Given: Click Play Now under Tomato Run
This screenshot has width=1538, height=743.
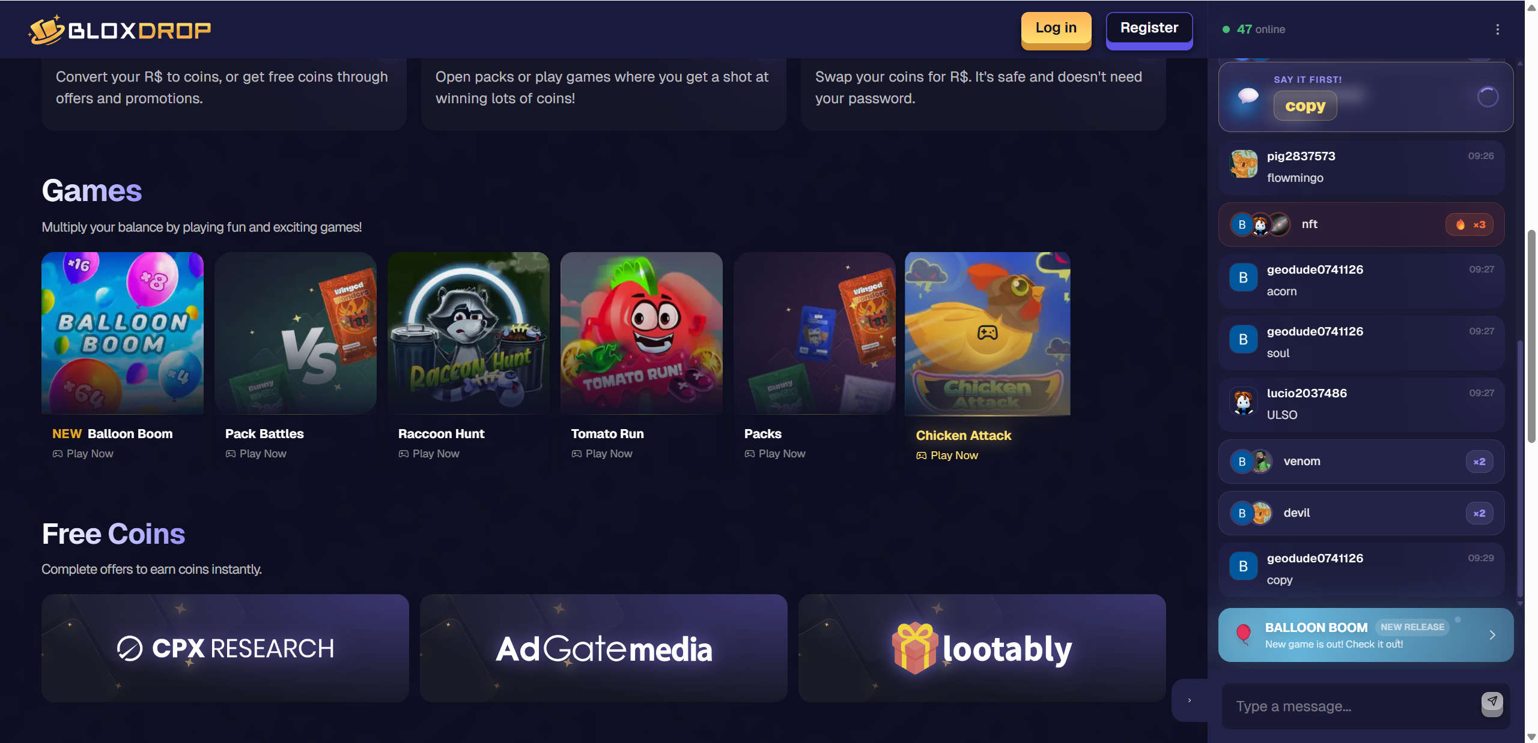Looking at the screenshot, I should click(601, 454).
